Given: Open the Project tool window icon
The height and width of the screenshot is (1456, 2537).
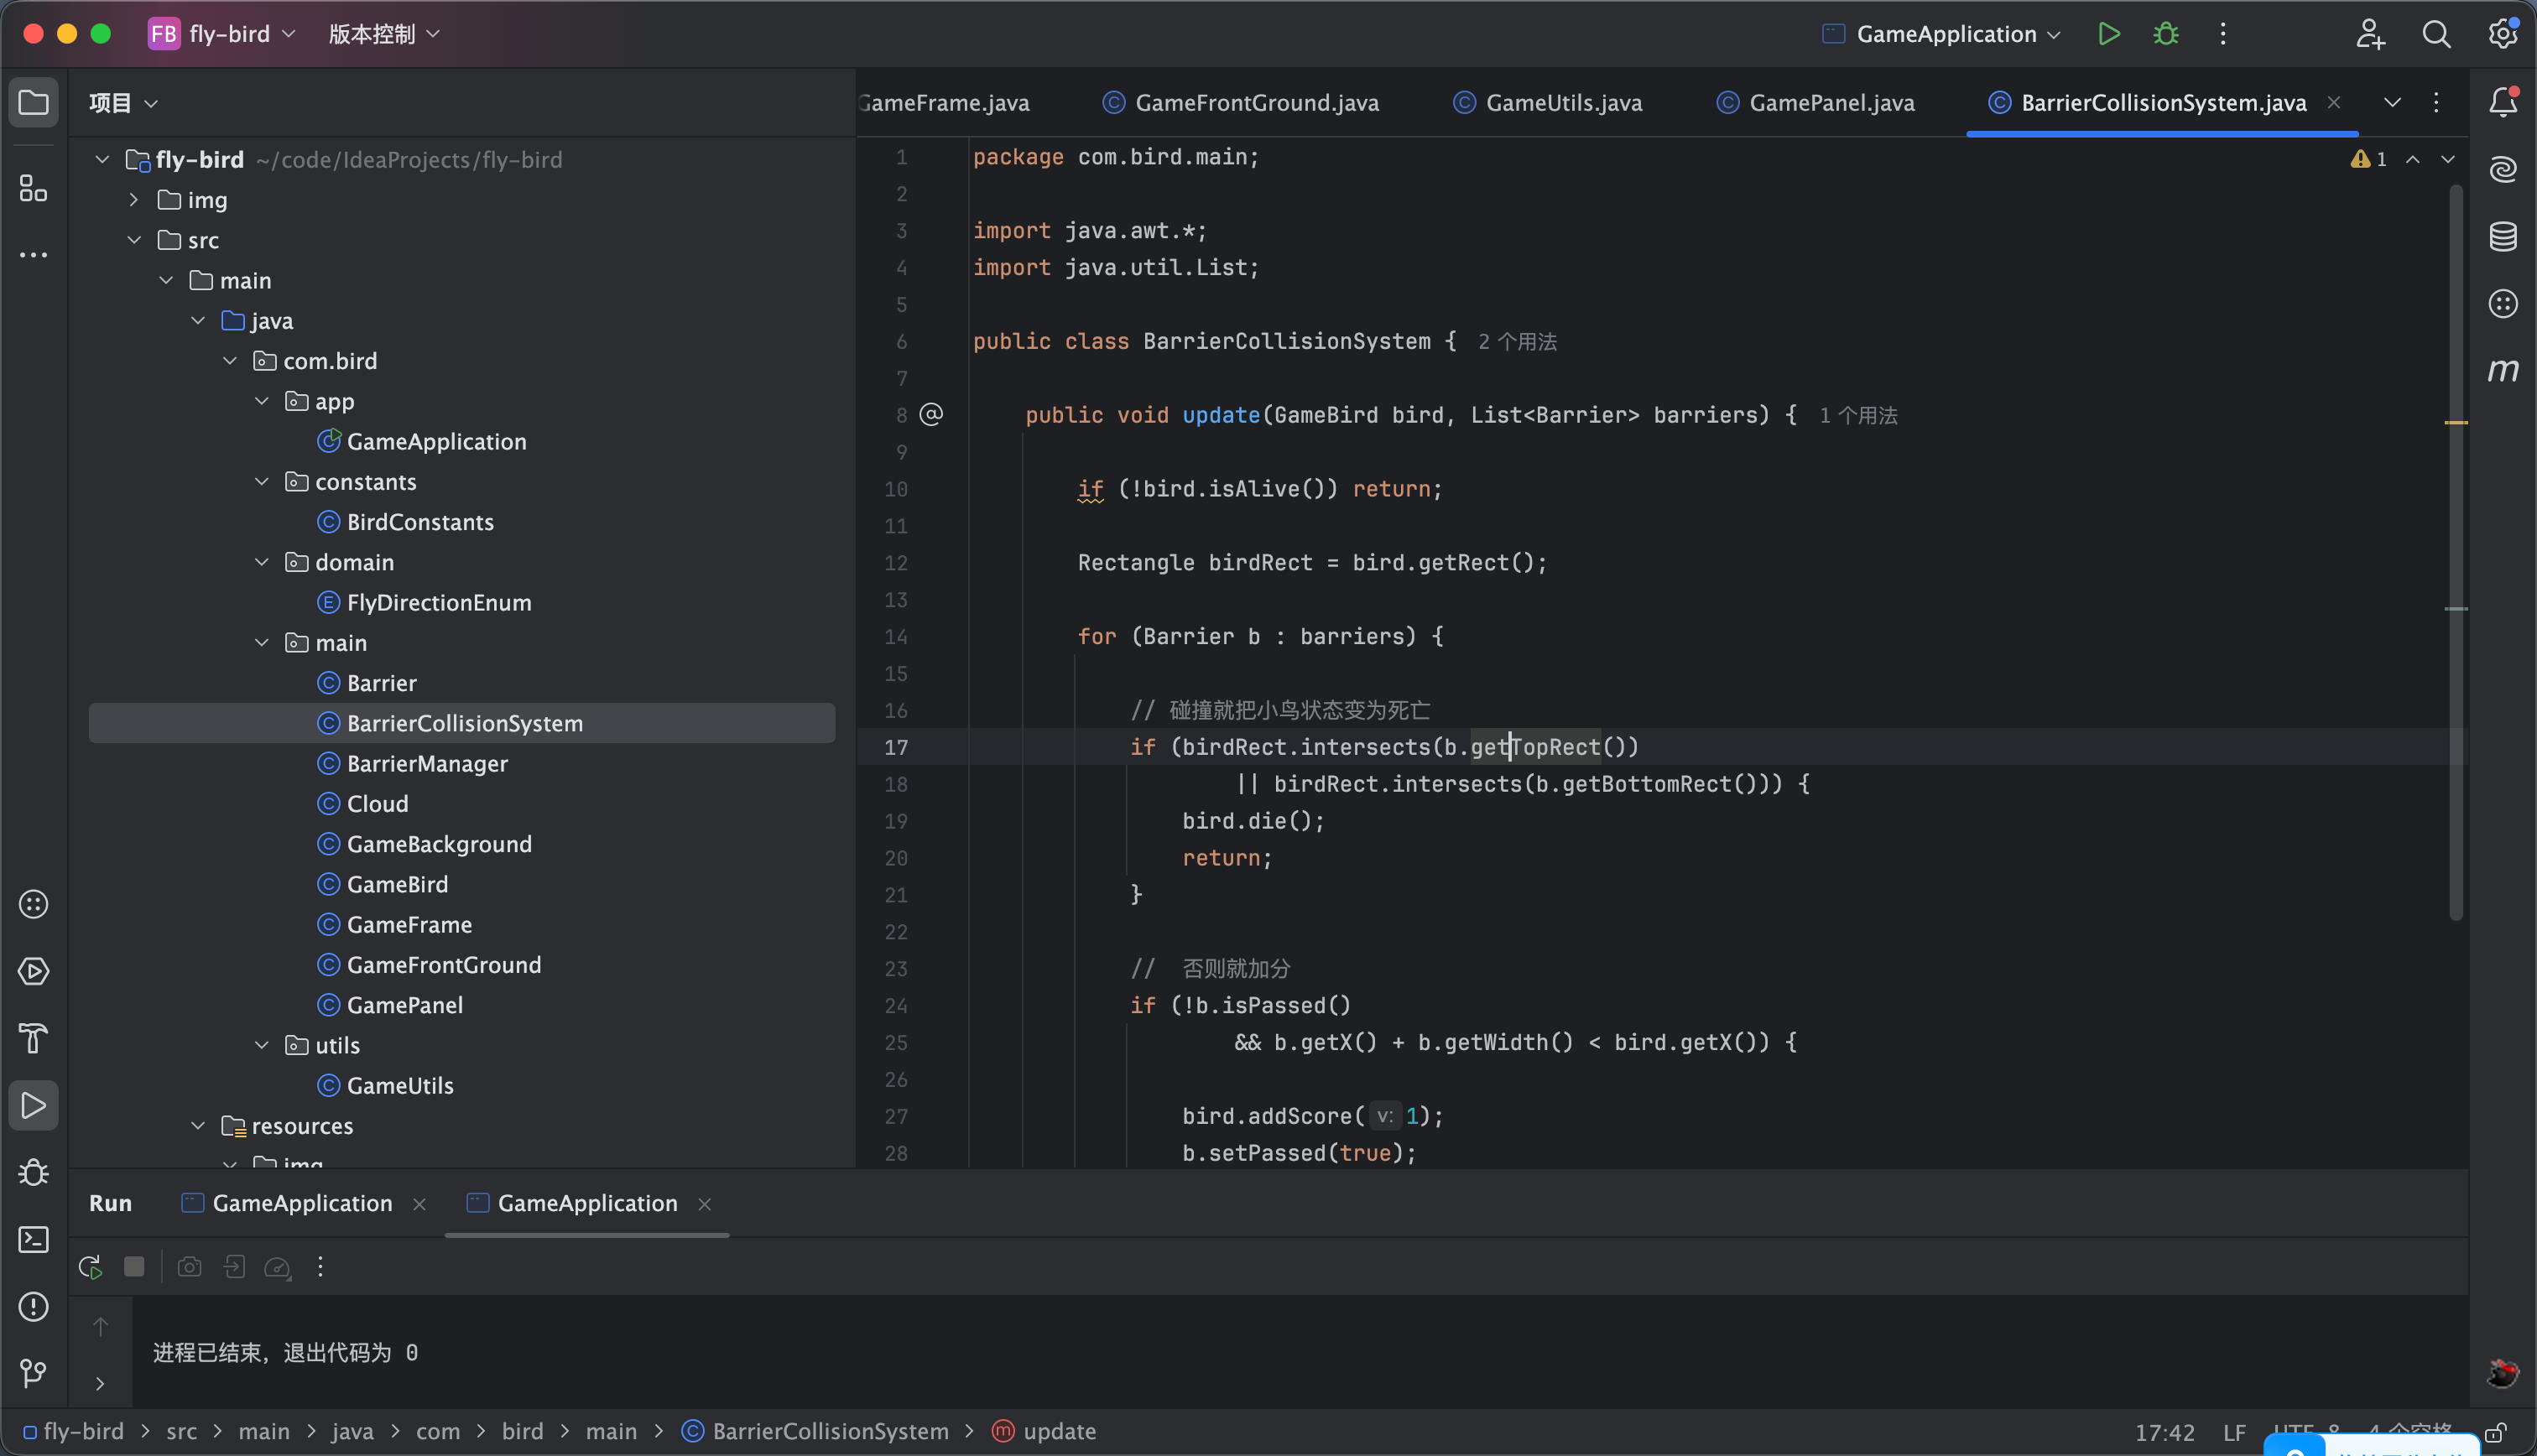Looking at the screenshot, I should pyautogui.click(x=33, y=102).
